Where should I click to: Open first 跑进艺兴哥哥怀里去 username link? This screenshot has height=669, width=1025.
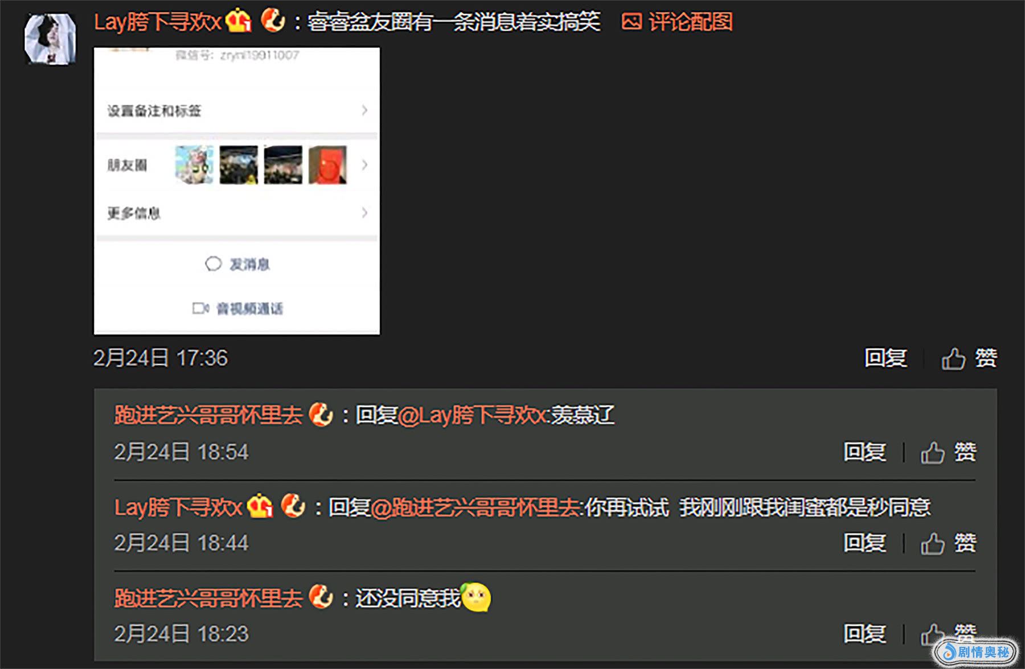[x=208, y=415]
